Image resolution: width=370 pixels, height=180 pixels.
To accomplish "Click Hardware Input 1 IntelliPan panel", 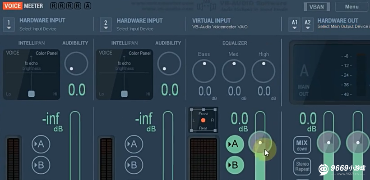I will (32, 74).
